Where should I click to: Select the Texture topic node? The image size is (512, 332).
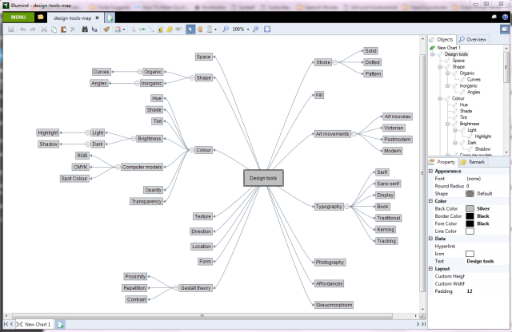pyautogui.click(x=202, y=216)
